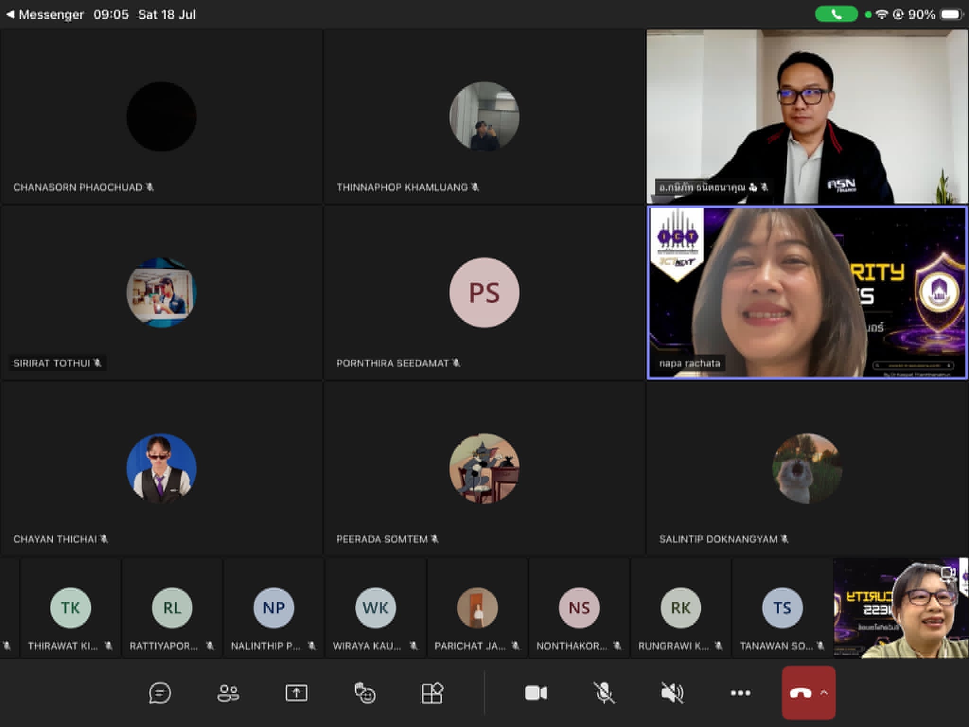
Task: Tap the PEERADA SOMTEM name label
Action: point(382,539)
